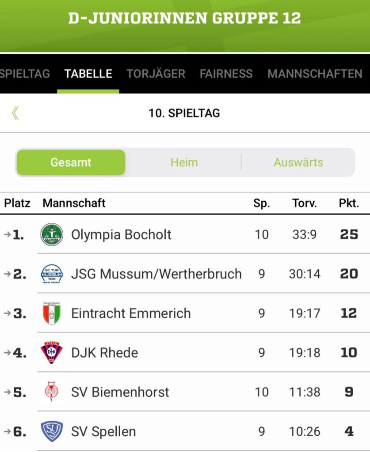Click the Eintracht Emmerich crest icon

(x=52, y=313)
